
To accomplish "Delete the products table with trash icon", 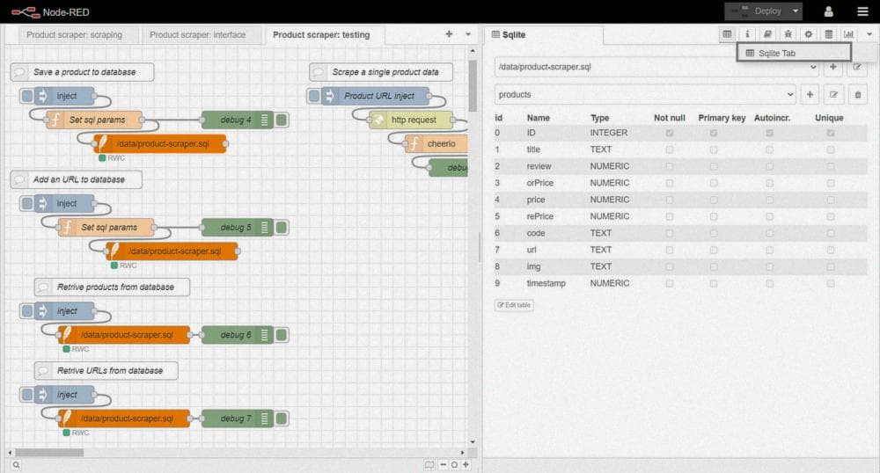I will pyautogui.click(x=857, y=95).
